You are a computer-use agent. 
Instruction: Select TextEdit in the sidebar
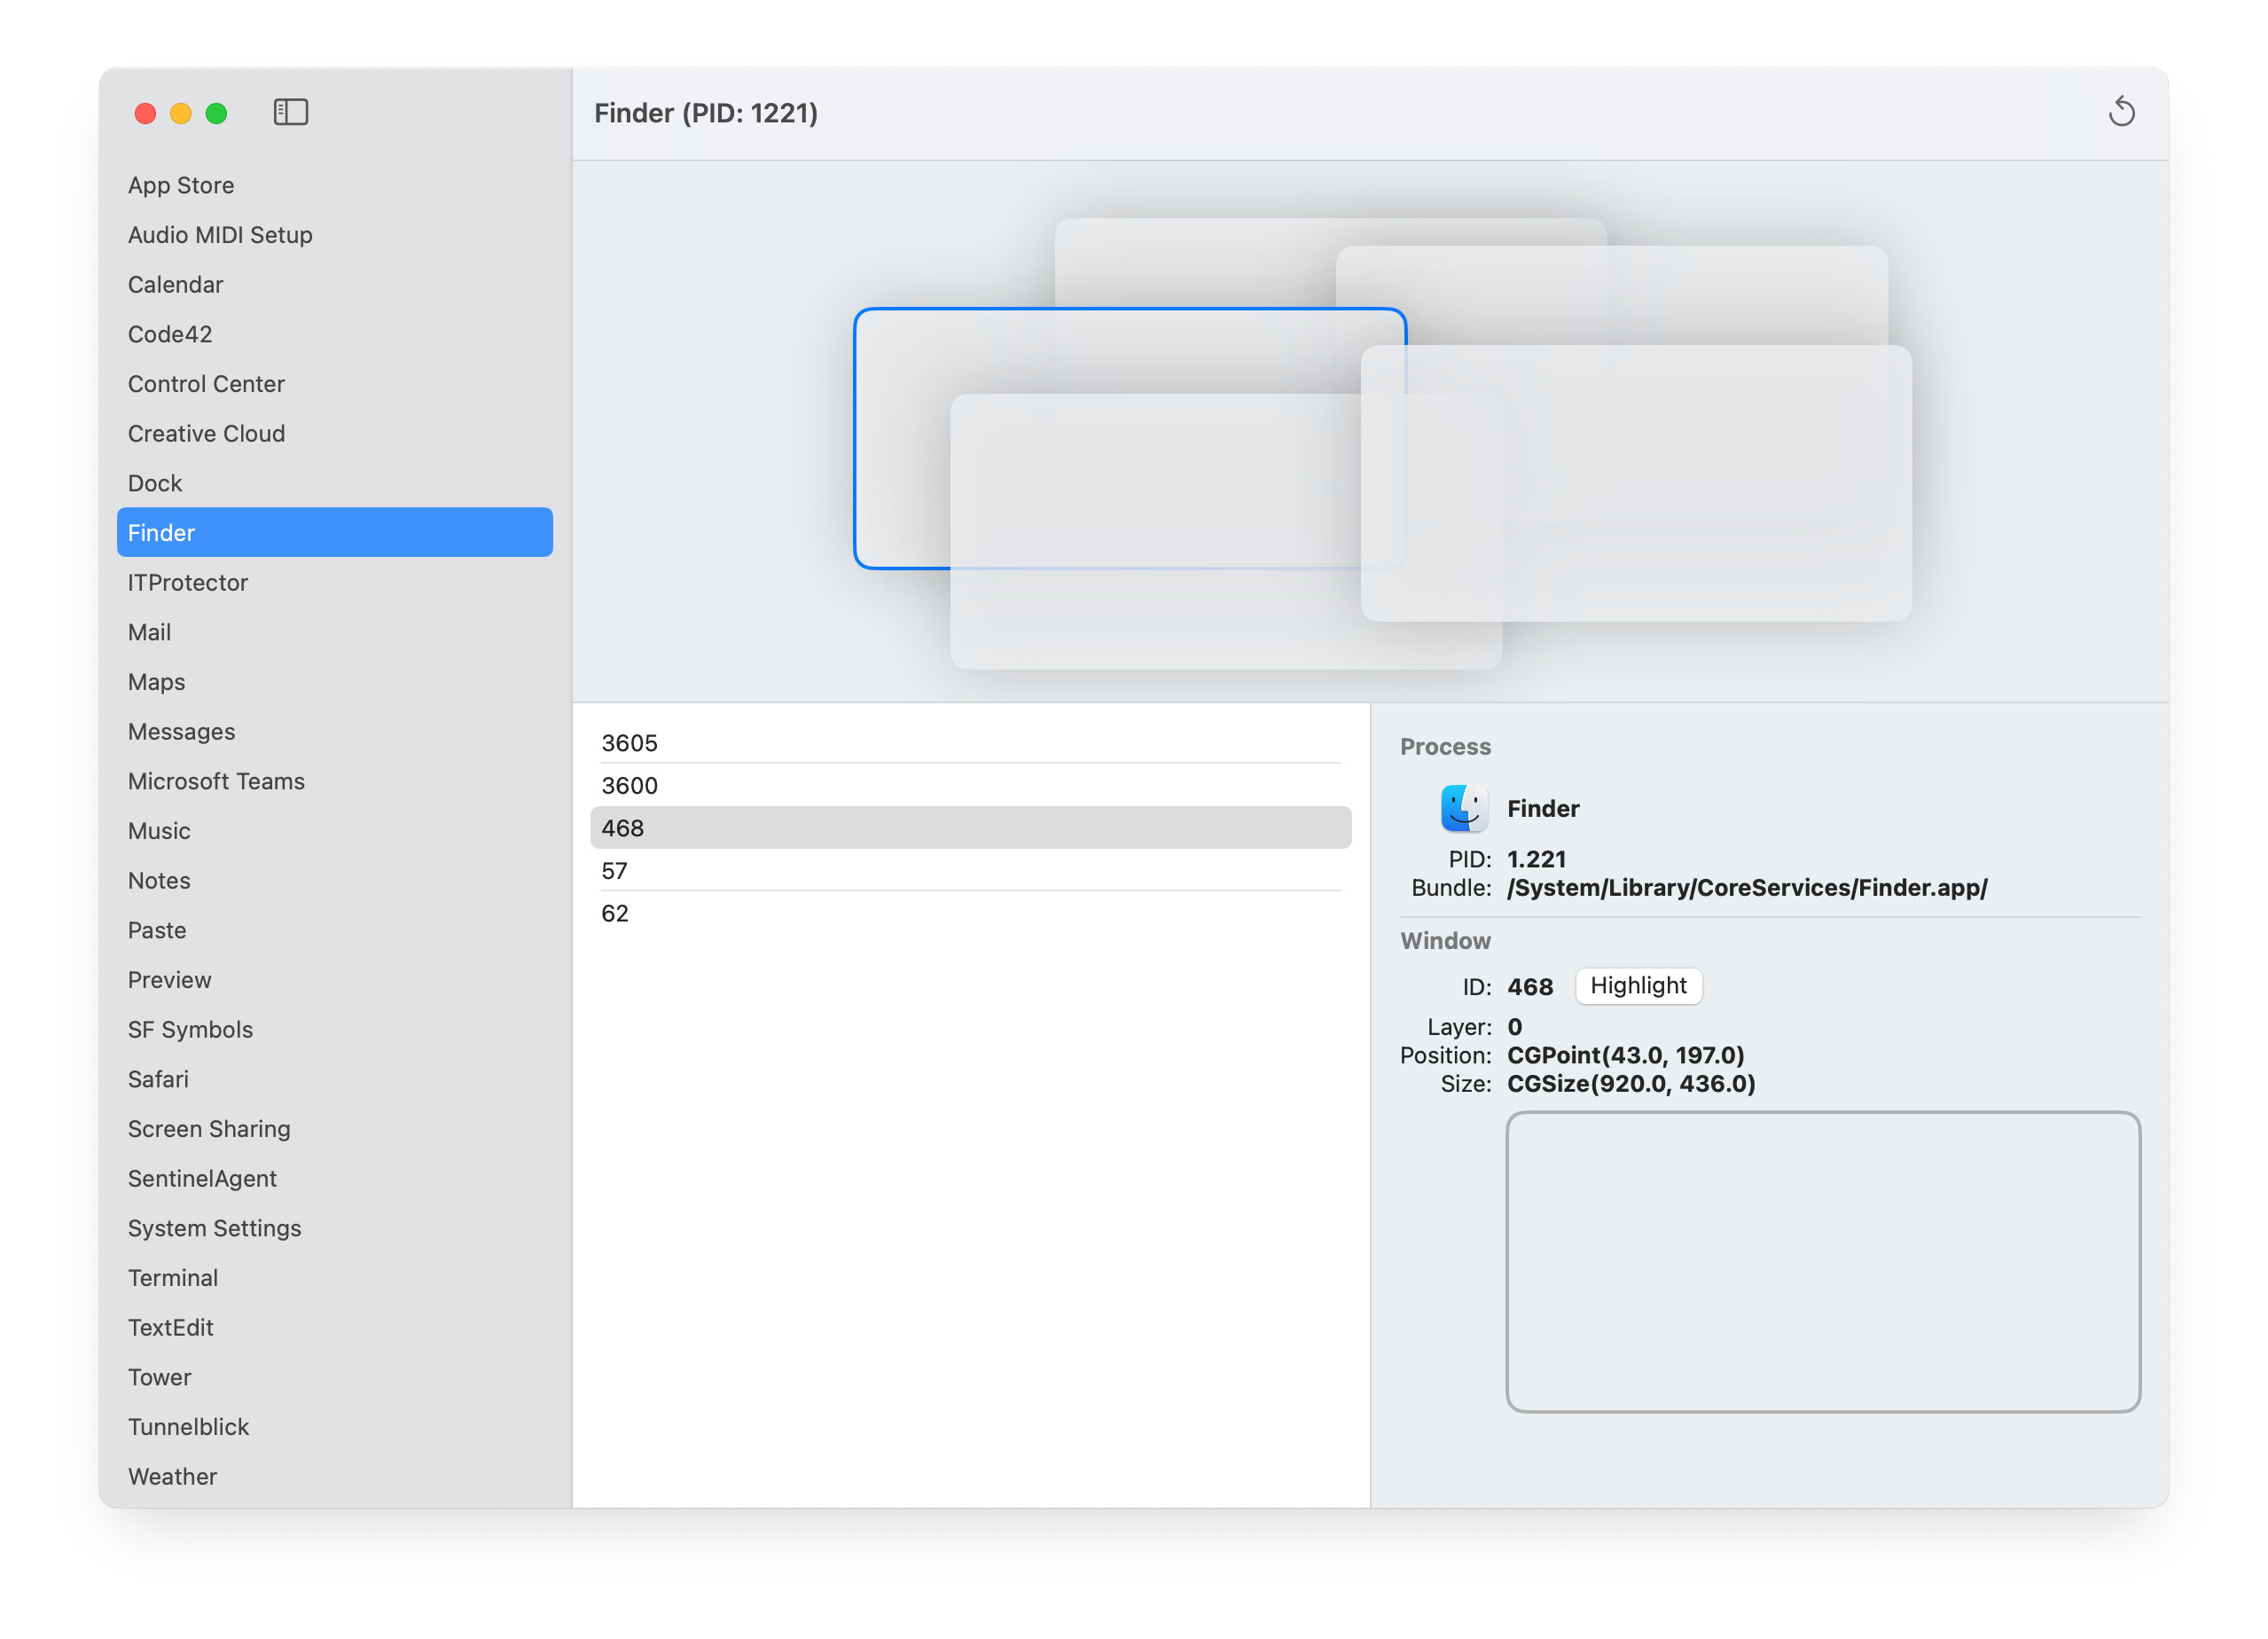point(335,1328)
